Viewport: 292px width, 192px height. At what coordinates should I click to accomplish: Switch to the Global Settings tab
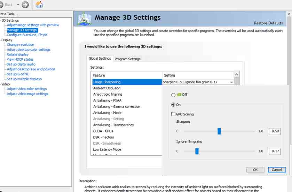pos(100,59)
